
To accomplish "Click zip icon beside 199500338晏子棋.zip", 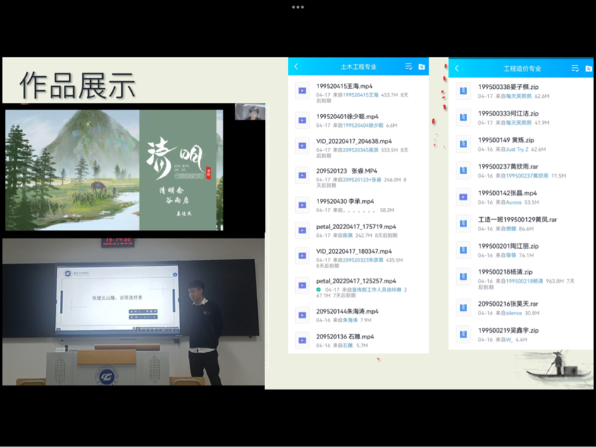I will pos(463,91).
